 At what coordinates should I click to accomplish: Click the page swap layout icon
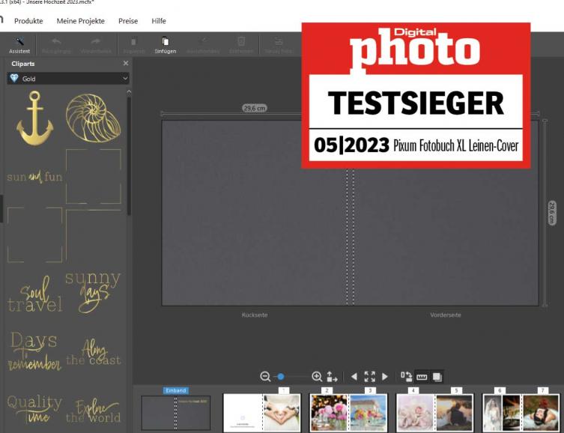[x=406, y=377]
